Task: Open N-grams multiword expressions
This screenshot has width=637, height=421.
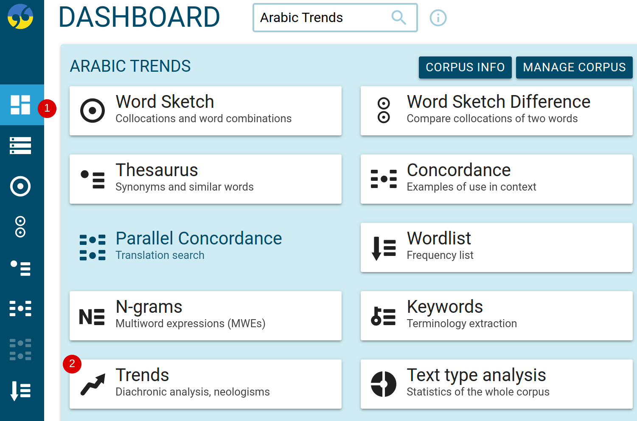Action: click(x=205, y=315)
